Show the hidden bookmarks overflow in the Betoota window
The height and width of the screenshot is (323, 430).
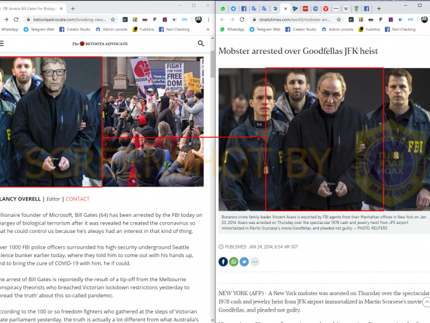(x=208, y=29)
